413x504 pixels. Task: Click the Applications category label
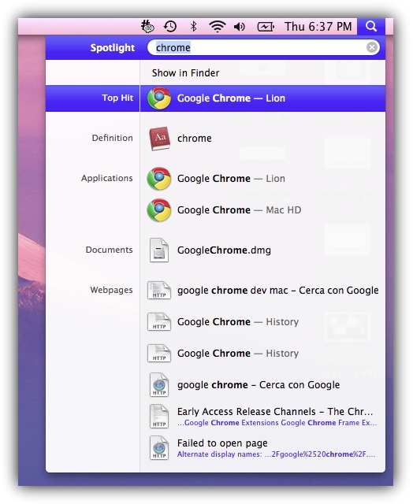(x=106, y=178)
